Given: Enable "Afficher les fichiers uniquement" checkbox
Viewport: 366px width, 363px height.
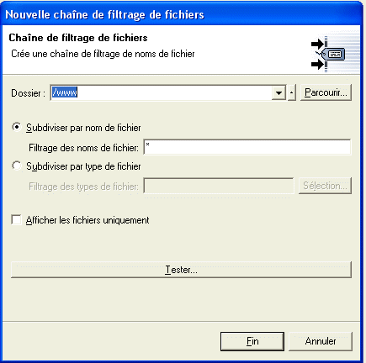Looking at the screenshot, I should (16, 220).
